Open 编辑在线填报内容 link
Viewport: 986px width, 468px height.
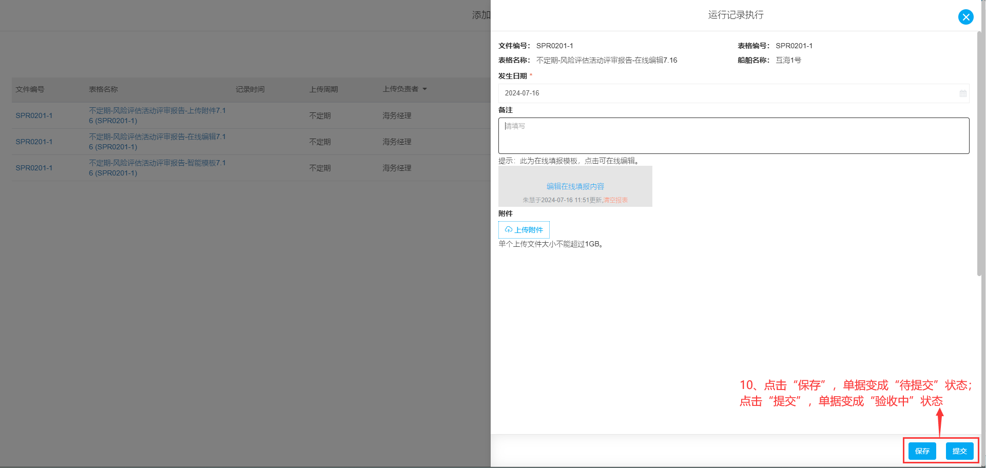(575, 186)
